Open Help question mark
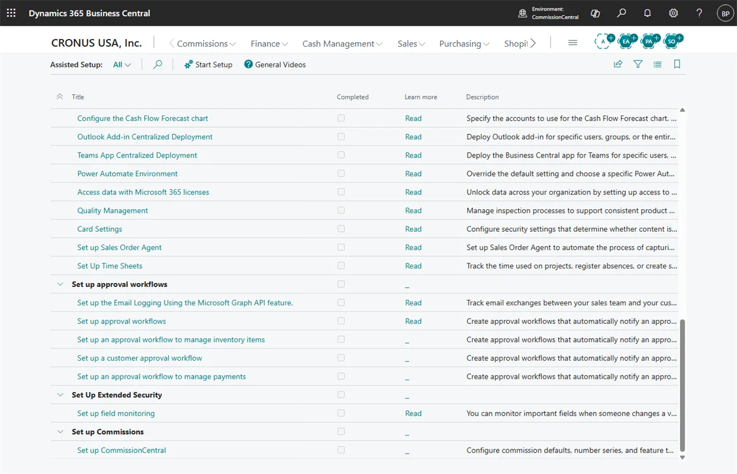Viewport: 737px width, 474px height. (x=699, y=13)
